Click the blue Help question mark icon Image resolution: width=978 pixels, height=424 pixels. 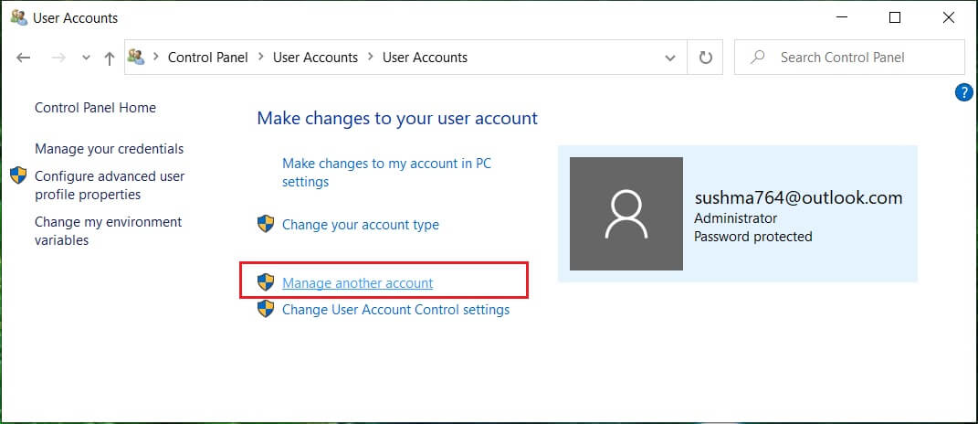pyautogui.click(x=963, y=92)
